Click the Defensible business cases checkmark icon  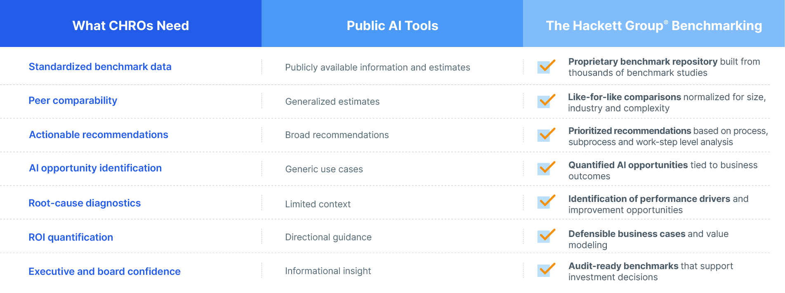546,235
